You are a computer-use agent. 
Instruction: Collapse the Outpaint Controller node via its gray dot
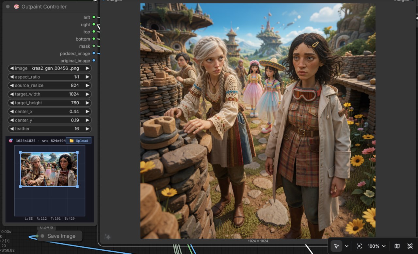8,7
